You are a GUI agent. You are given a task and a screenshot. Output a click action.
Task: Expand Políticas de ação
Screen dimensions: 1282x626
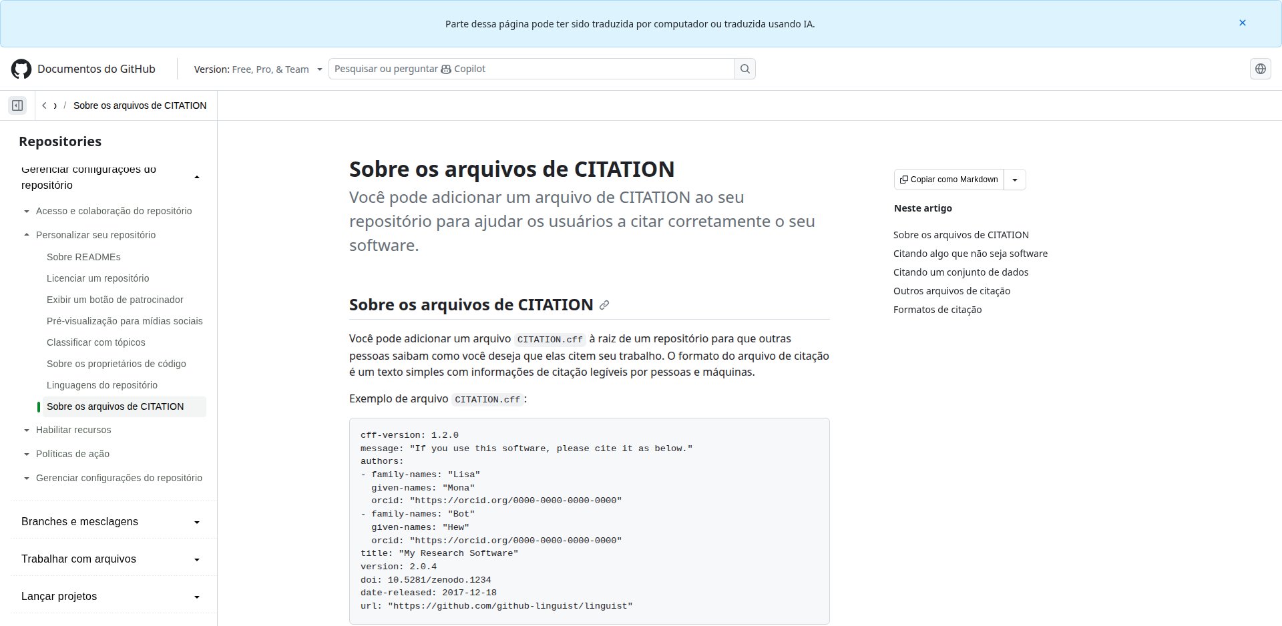[x=73, y=454]
